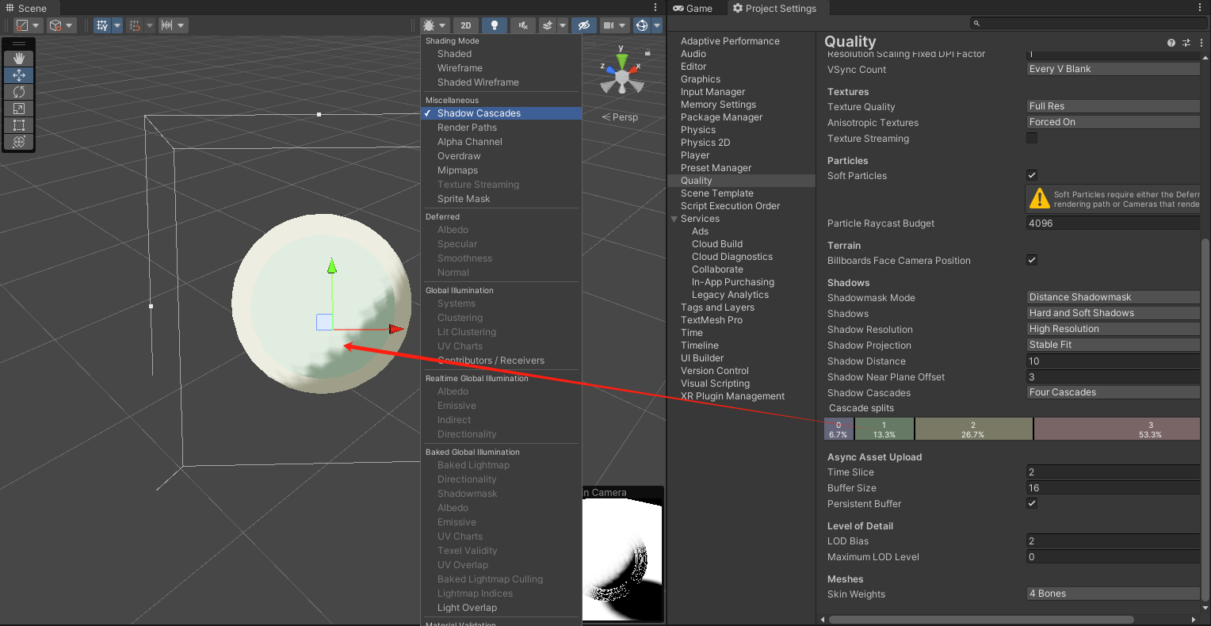
Task: Select the Hand view tool
Action: [19, 58]
